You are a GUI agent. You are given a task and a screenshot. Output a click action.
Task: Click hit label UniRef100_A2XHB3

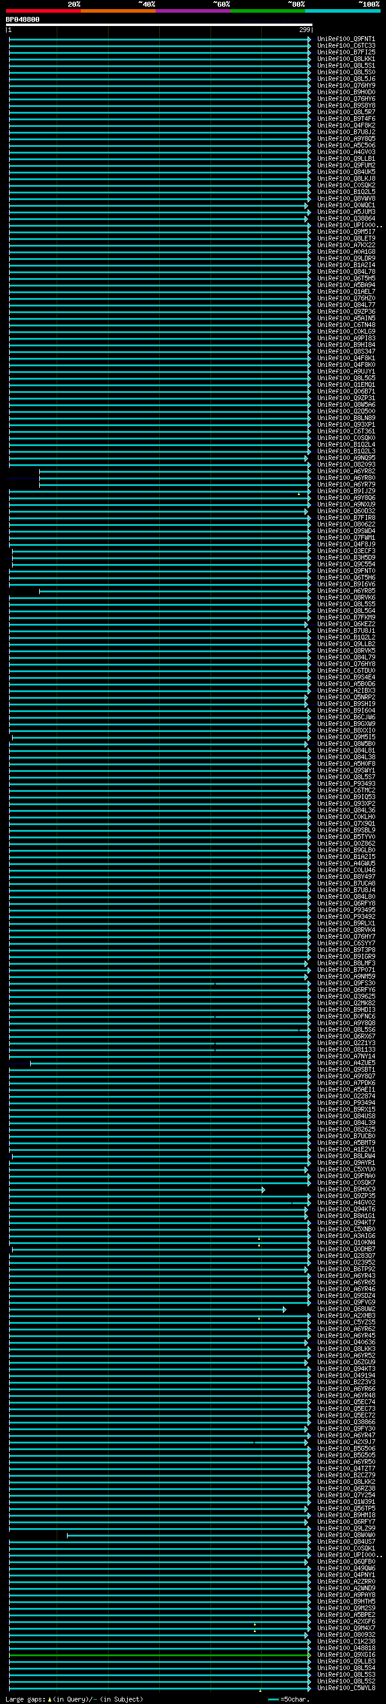click(346, 1316)
